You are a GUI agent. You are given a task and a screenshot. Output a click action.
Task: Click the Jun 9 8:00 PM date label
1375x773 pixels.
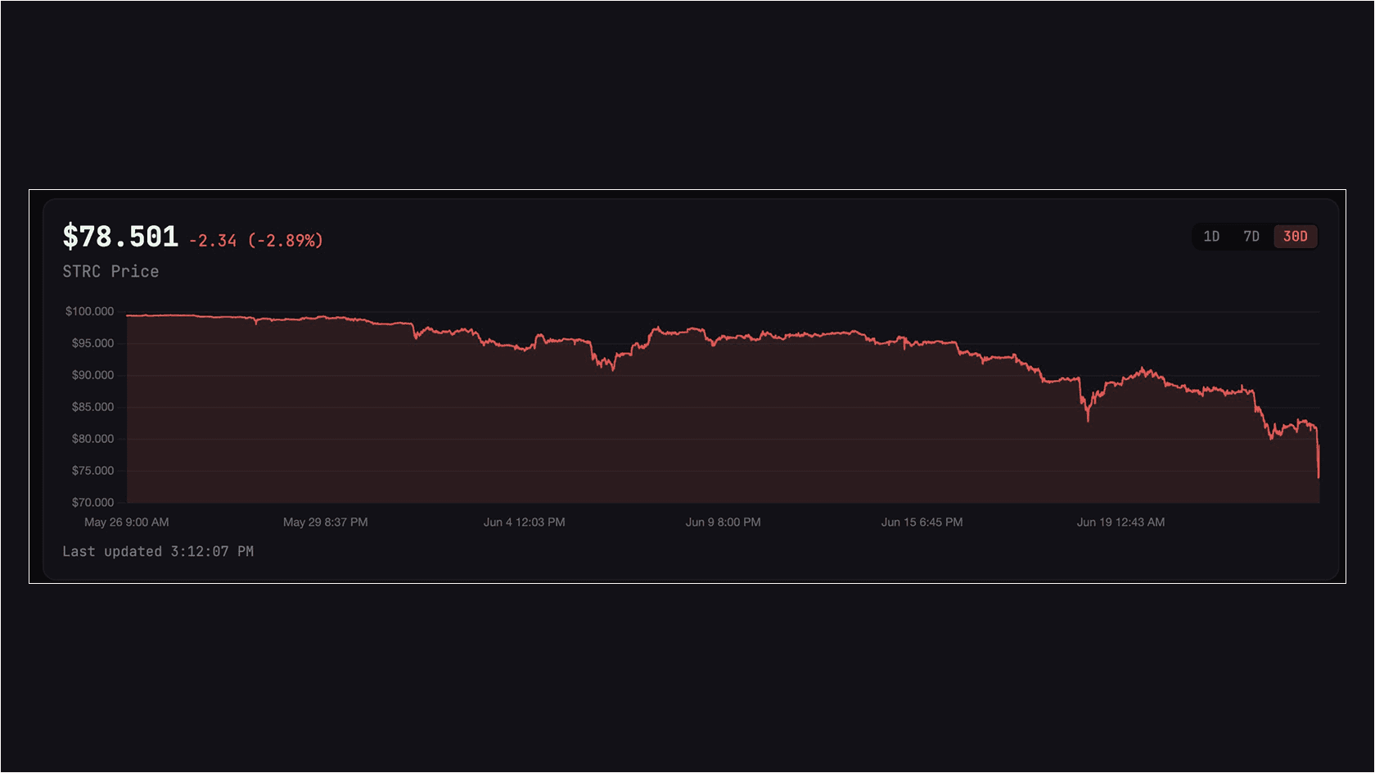[724, 522]
